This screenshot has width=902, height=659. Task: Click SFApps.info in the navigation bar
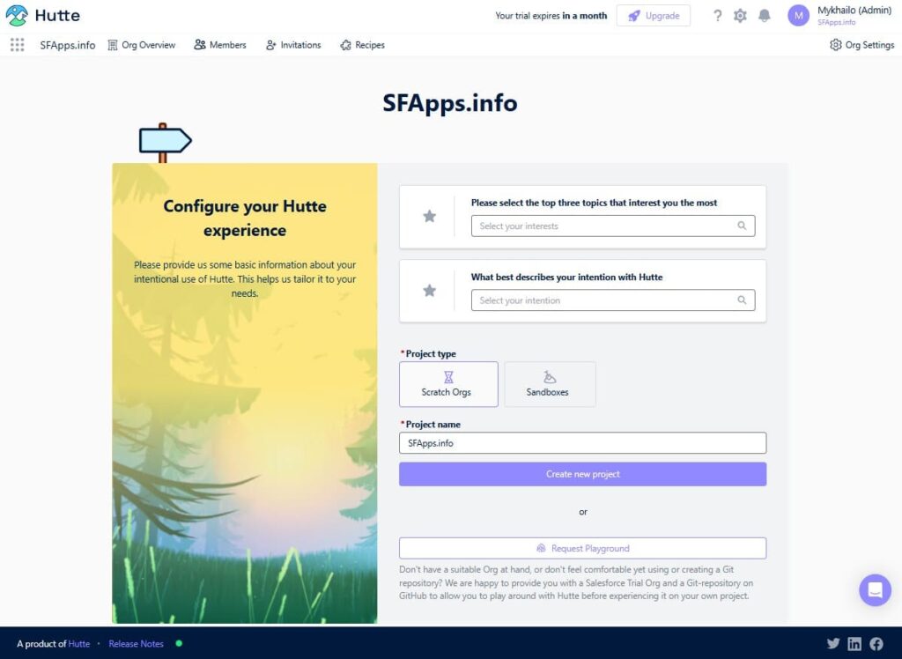point(67,45)
